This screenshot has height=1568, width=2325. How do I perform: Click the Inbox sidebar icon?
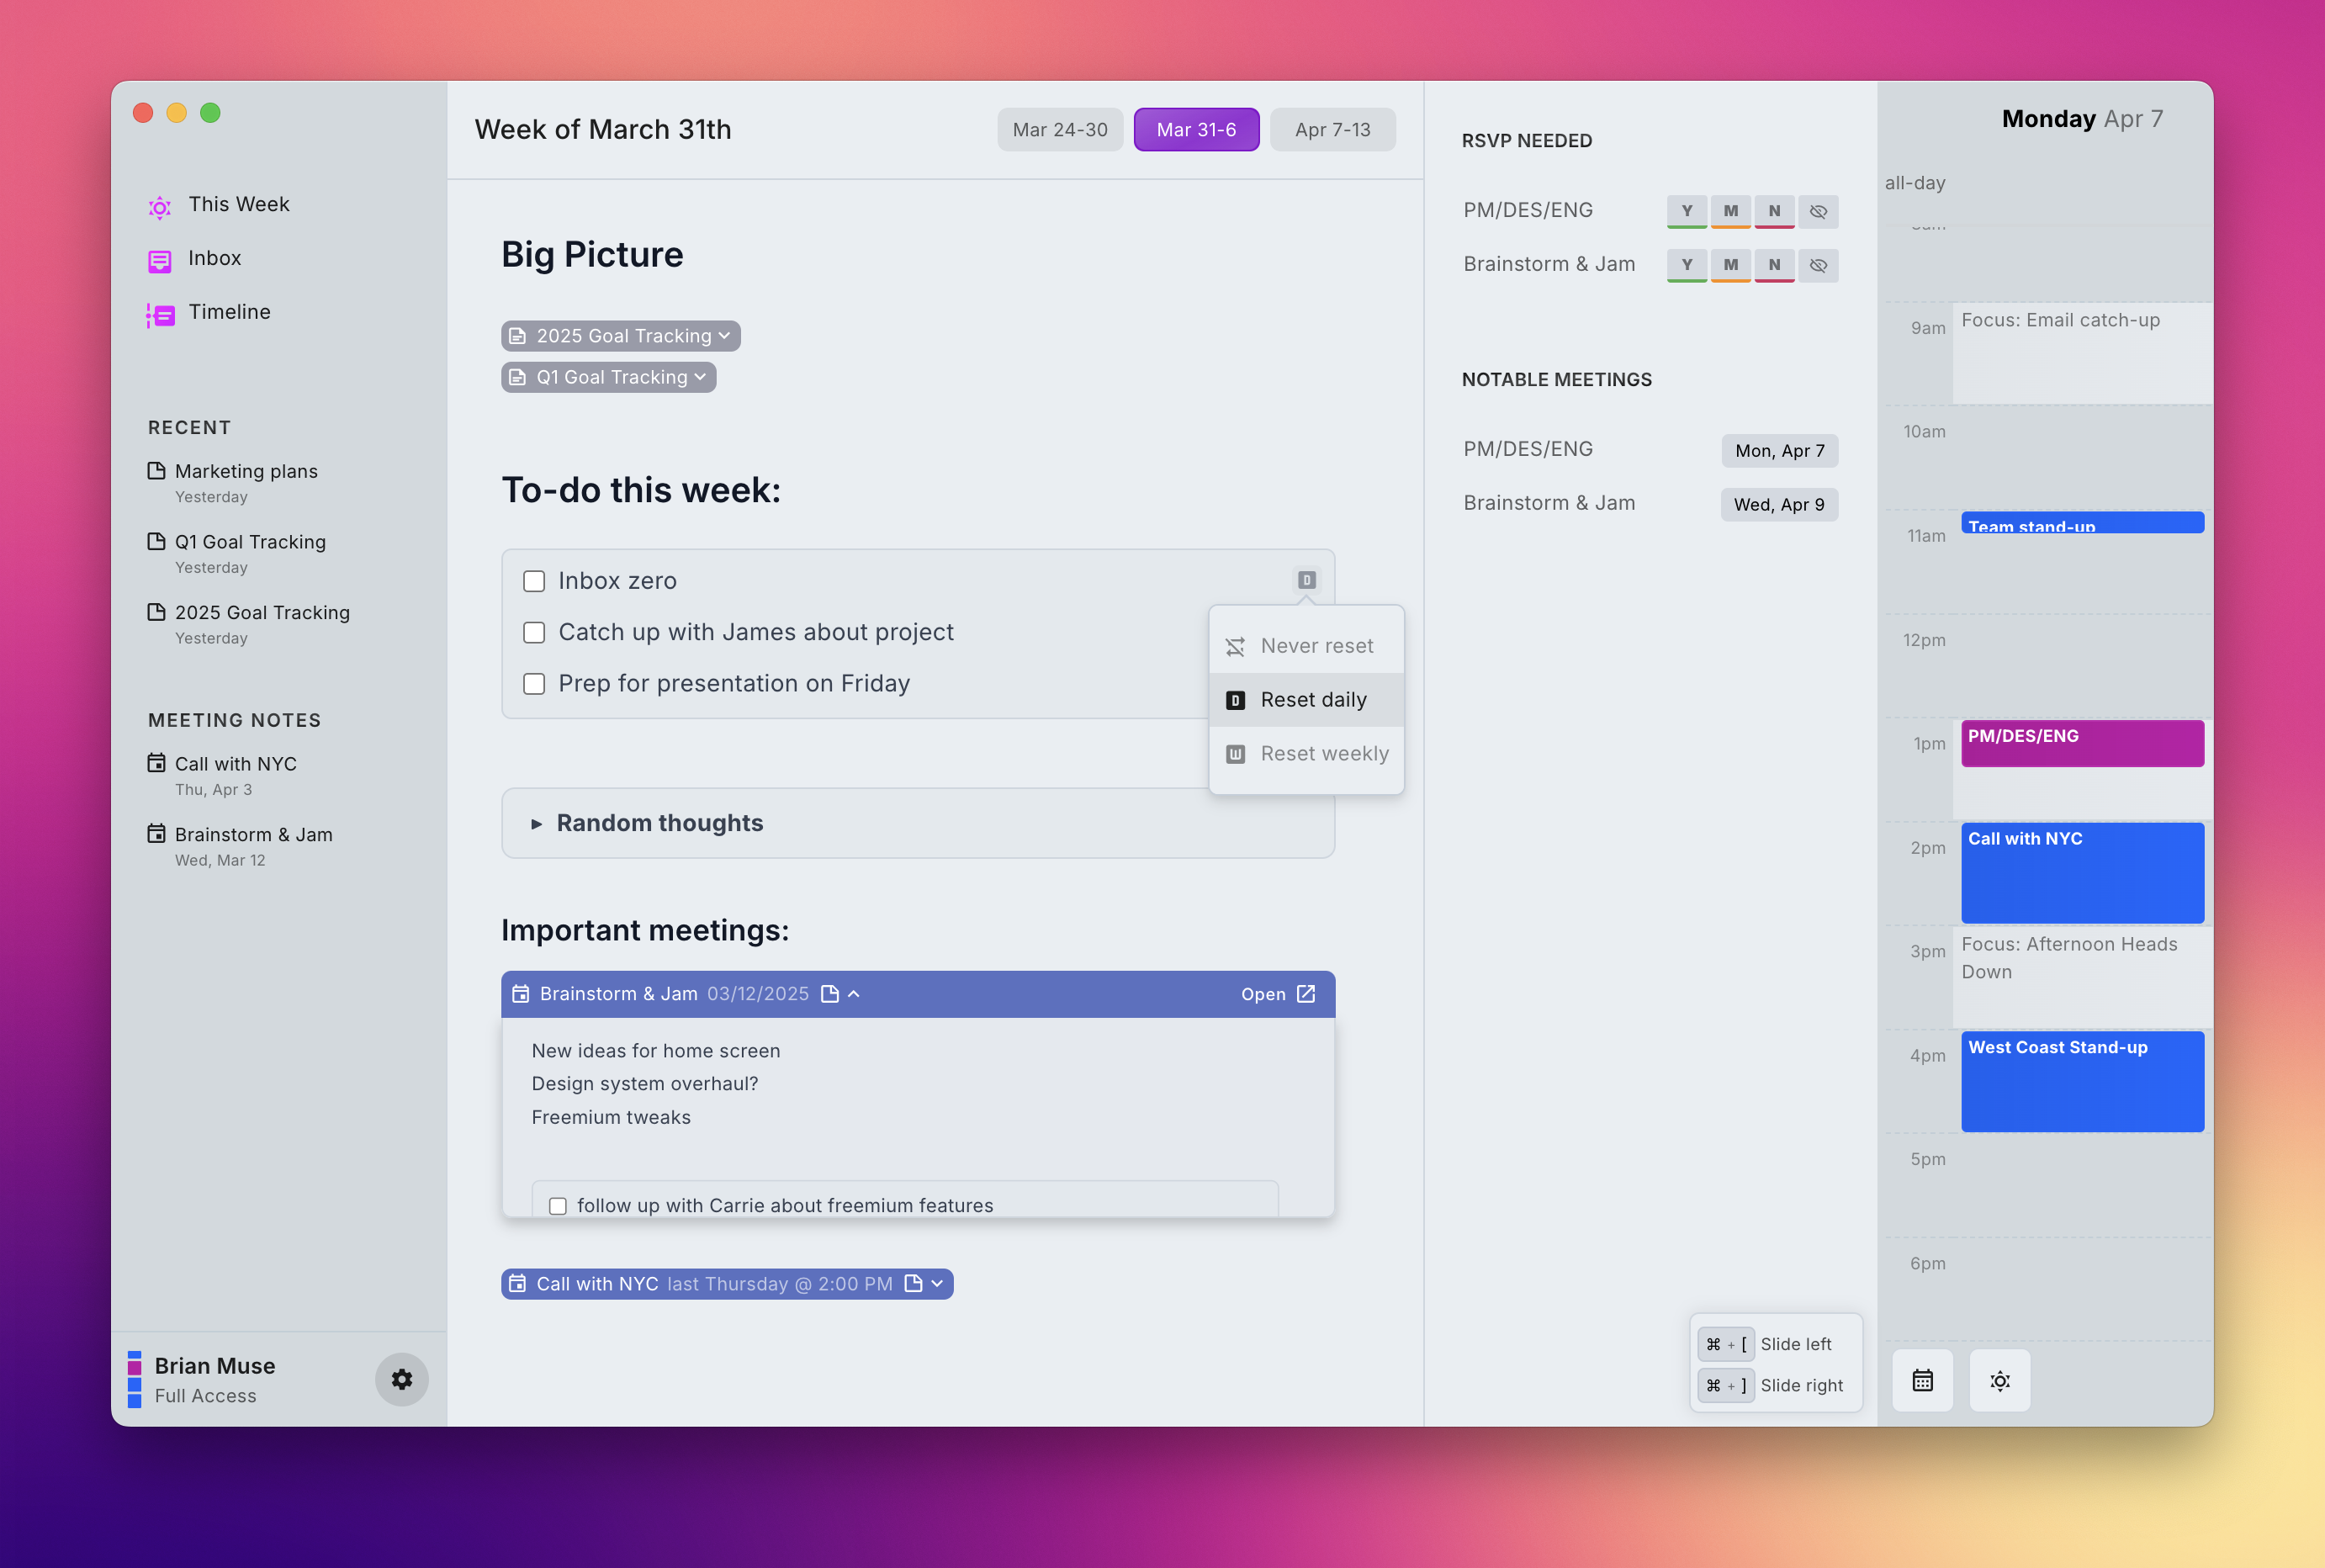[x=160, y=260]
